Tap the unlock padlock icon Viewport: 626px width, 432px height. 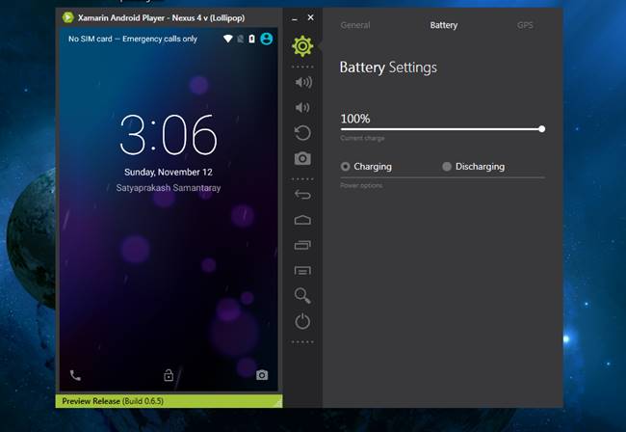169,375
